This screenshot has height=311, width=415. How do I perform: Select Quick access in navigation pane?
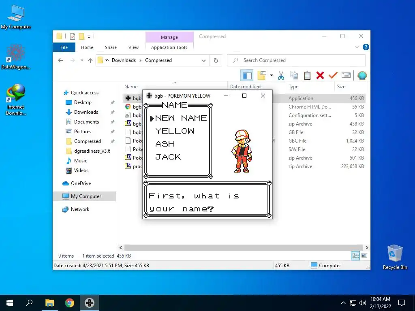click(84, 93)
